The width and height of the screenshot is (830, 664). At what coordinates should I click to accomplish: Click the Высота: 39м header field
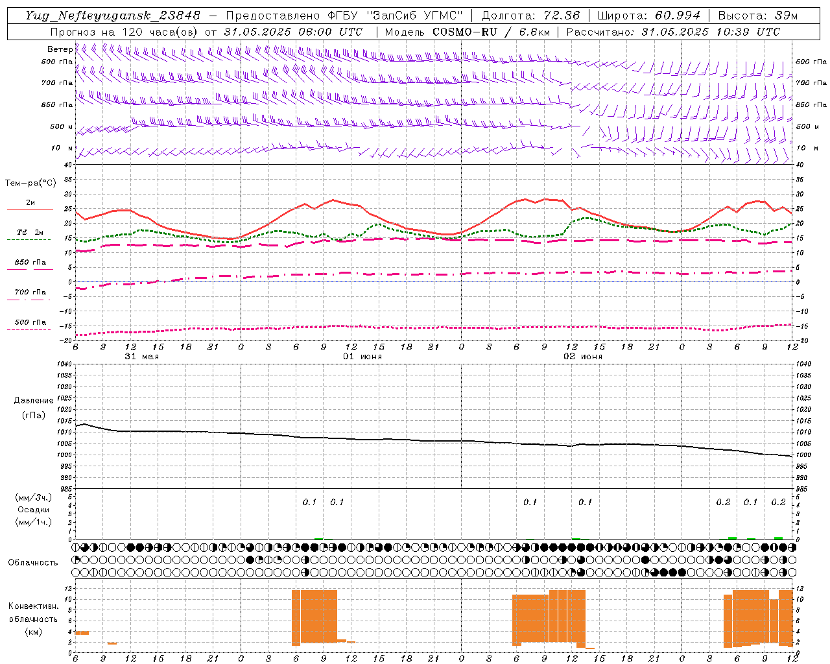point(757,16)
